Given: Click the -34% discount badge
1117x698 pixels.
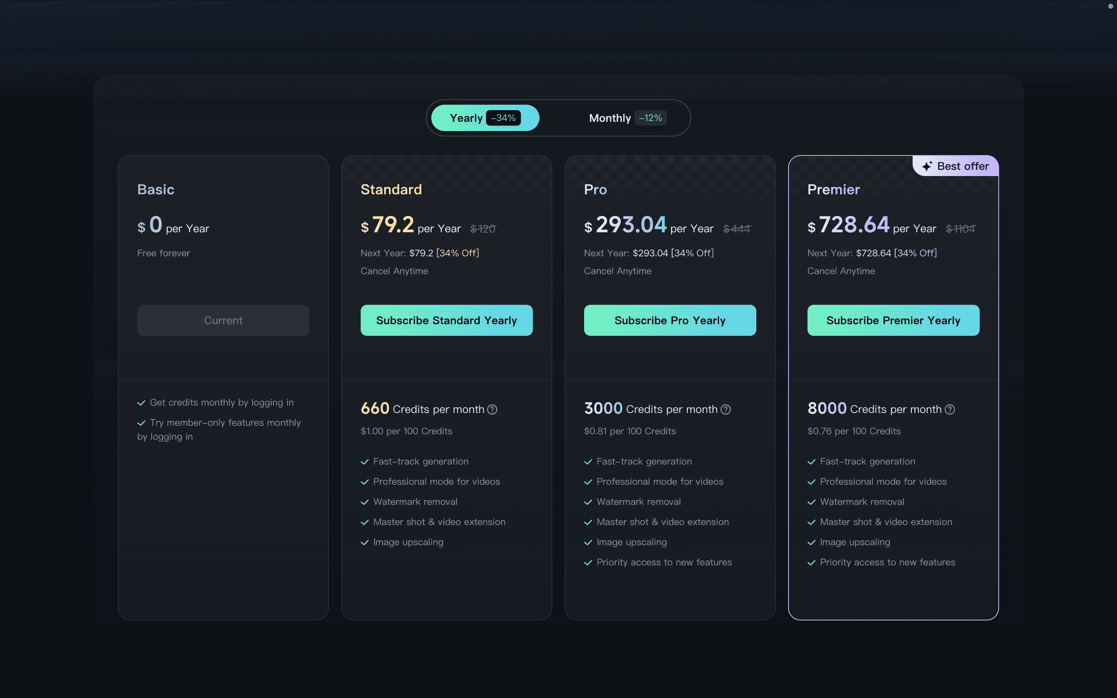Looking at the screenshot, I should click(503, 118).
